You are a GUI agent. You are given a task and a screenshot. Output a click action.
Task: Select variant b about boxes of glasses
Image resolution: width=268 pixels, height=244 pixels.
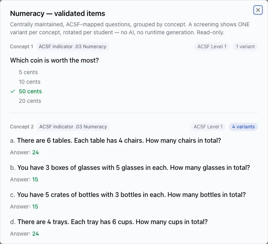click(x=130, y=167)
